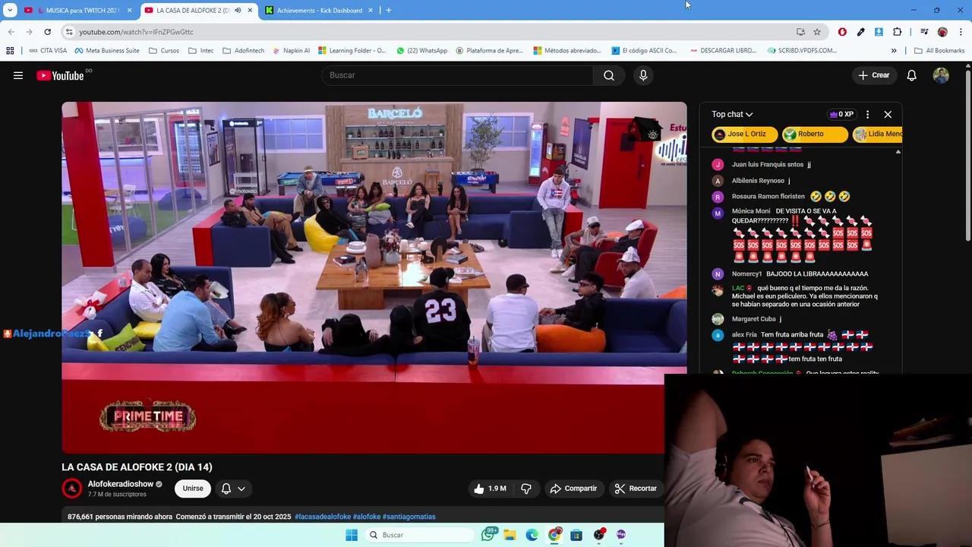Viewport: 972px width, 547px height.
Task: Open the Chrome profile avatar in toolbar
Action: tap(942, 32)
